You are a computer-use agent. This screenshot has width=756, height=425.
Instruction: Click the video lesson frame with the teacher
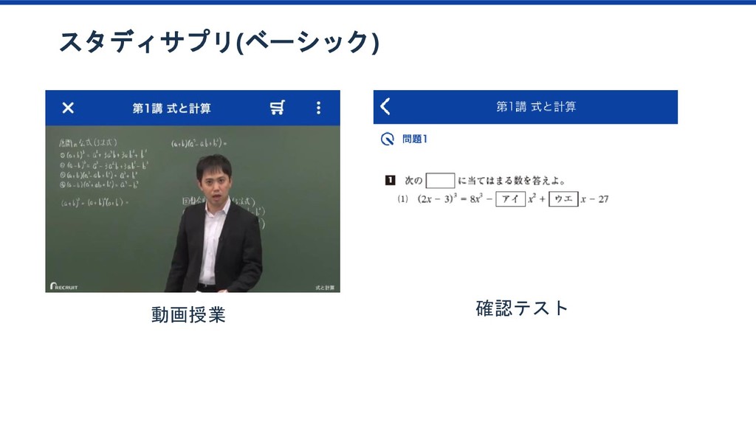(x=193, y=209)
